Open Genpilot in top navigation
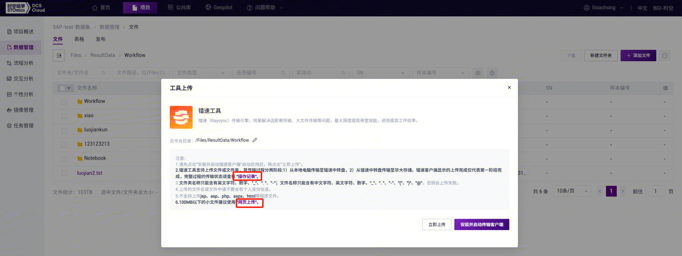The width and height of the screenshot is (682, 256). pos(219,7)
